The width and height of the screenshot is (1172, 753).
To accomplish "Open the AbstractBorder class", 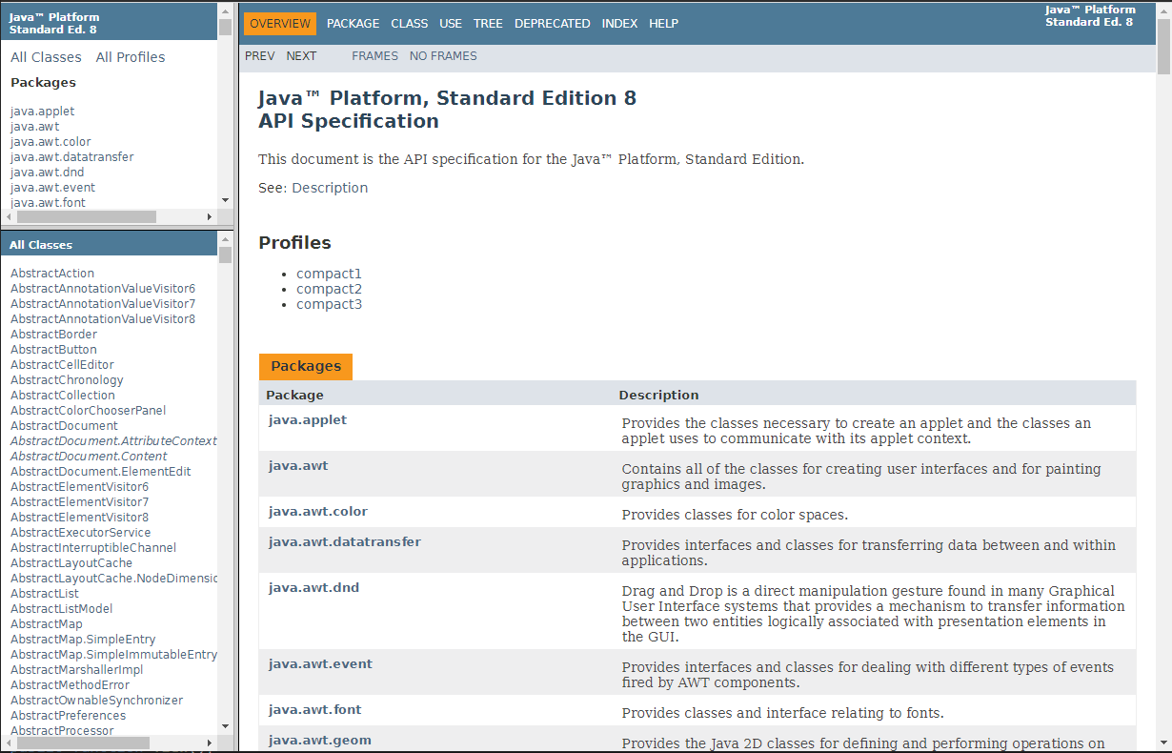I will point(53,335).
